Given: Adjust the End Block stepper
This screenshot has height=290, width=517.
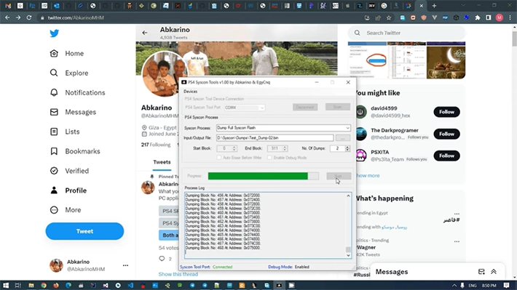Looking at the screenshot, I should [285, 148].
